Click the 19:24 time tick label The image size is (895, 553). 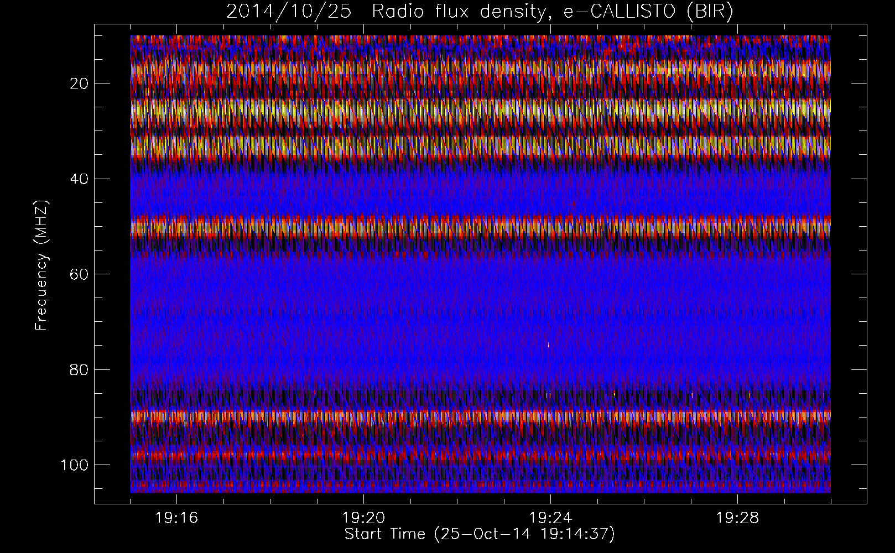pyautogui.click(x=550, y=518)
